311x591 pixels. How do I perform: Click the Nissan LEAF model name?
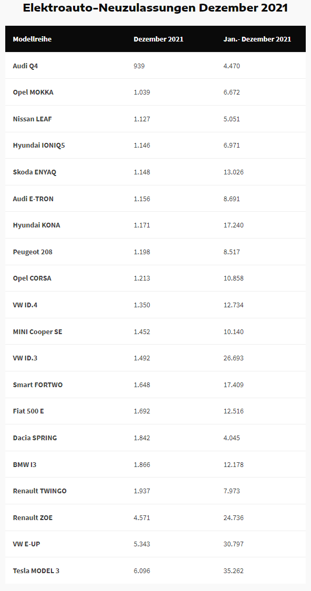pos(33,119)
